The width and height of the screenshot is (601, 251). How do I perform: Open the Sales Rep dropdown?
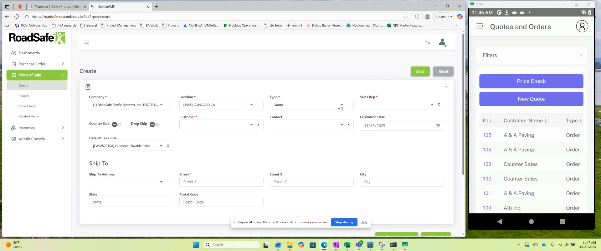coord(432,105)
